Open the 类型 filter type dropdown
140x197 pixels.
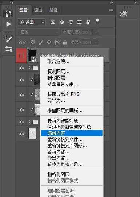click(x=32, y=22)
